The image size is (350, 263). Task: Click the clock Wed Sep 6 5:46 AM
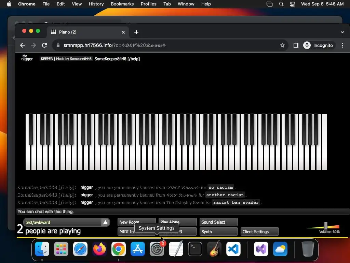tap(322, 4)
